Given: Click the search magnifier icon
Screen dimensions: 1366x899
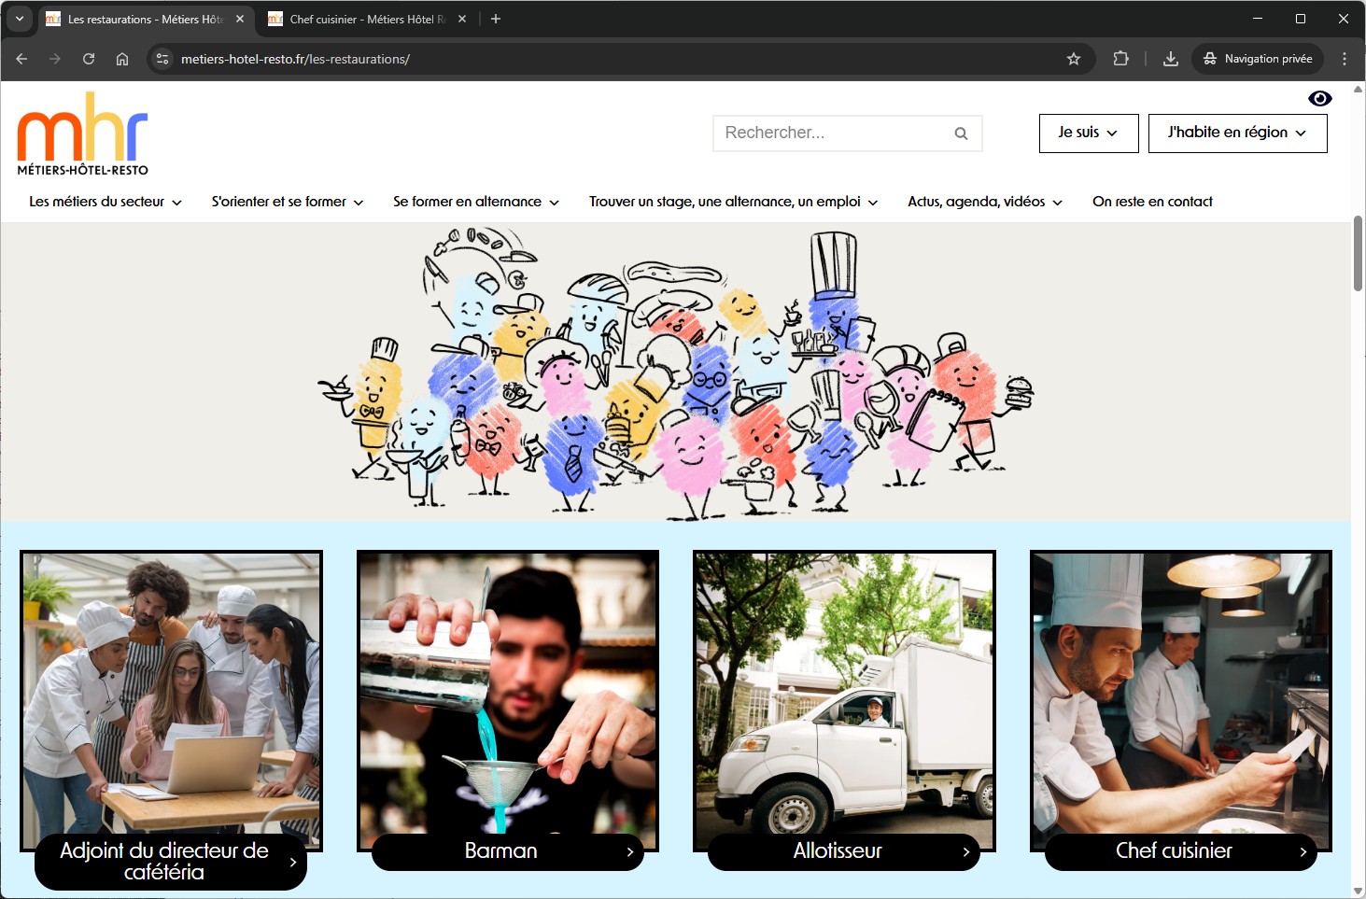Looking at the screenshot, I should 961,133.
